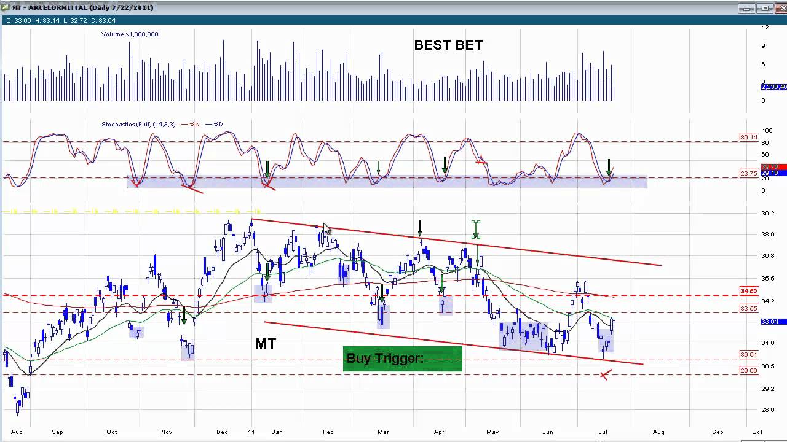Screen dimensions: 787x442
Task: Click the 'BEST BET' heading text
Action: 448,45
